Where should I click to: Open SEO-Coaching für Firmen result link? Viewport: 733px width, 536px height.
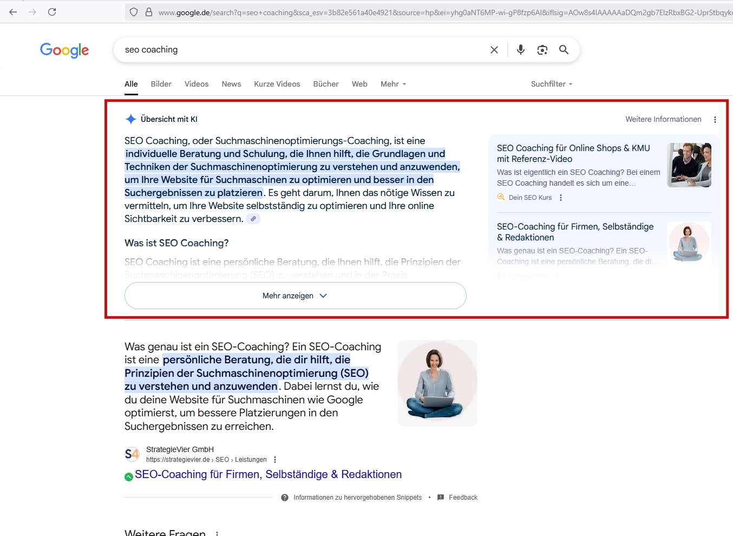268,474
